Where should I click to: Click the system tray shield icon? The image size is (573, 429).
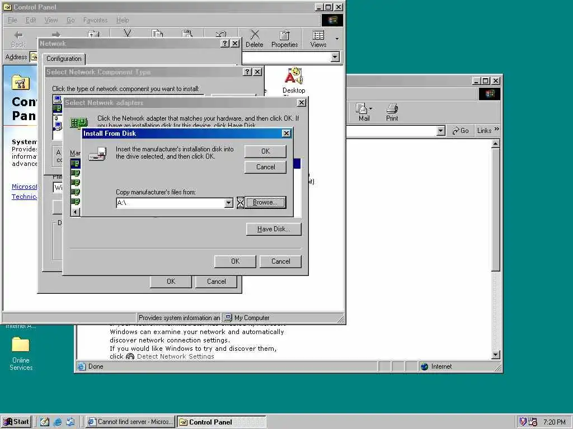(523, 422)
